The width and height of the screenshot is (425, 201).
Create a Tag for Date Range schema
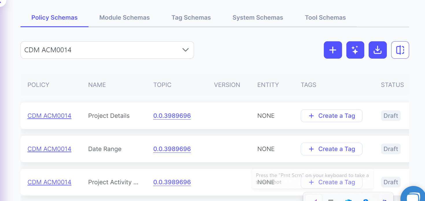pyautogui.click(x=331, y=149)
